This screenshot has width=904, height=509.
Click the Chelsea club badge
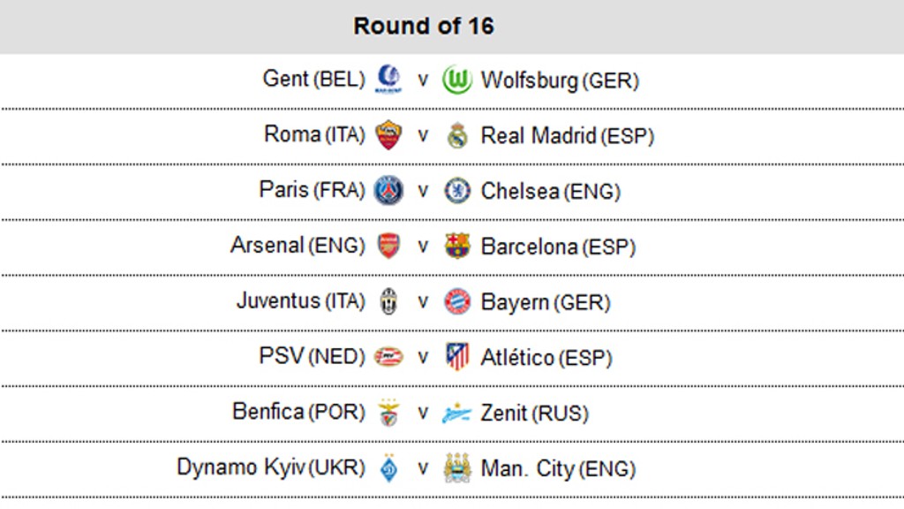tap(457, 190)
